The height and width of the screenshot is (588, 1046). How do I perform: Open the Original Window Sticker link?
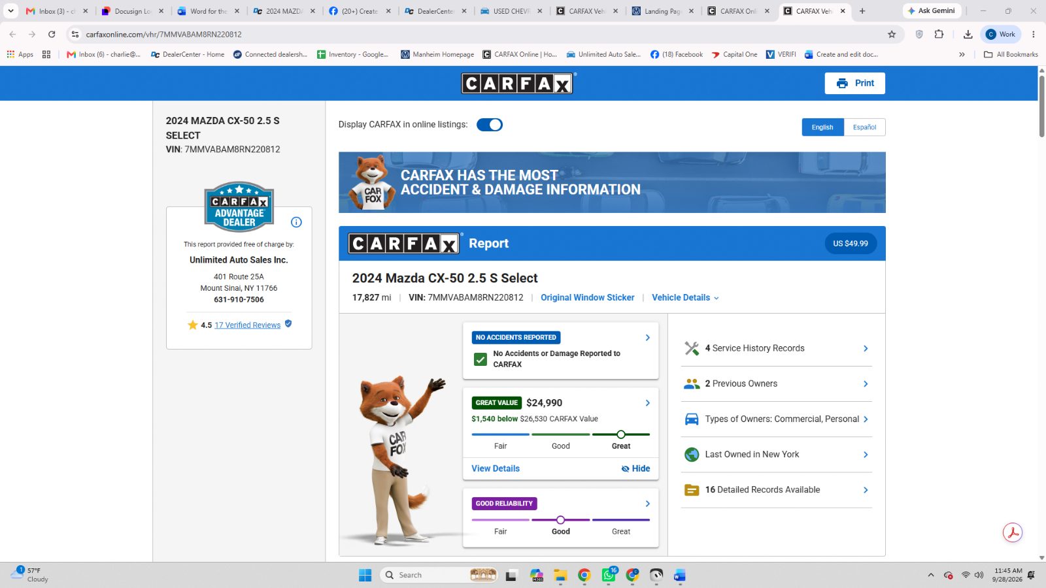point(587,297)
